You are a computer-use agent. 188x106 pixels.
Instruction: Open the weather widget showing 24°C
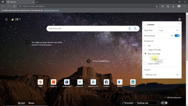click(16, 19)
